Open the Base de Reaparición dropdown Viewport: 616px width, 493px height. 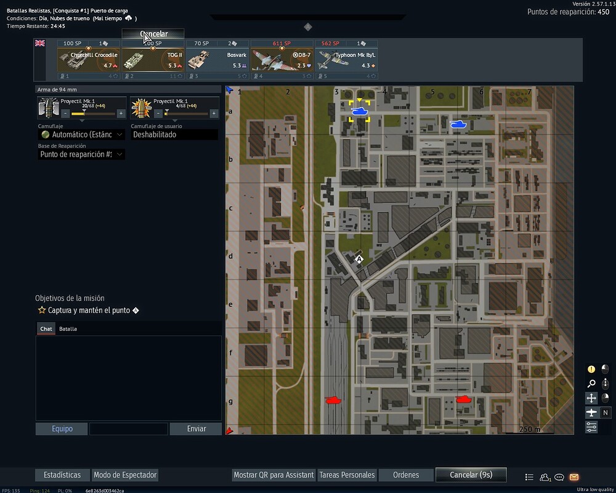tap(81, 155)
